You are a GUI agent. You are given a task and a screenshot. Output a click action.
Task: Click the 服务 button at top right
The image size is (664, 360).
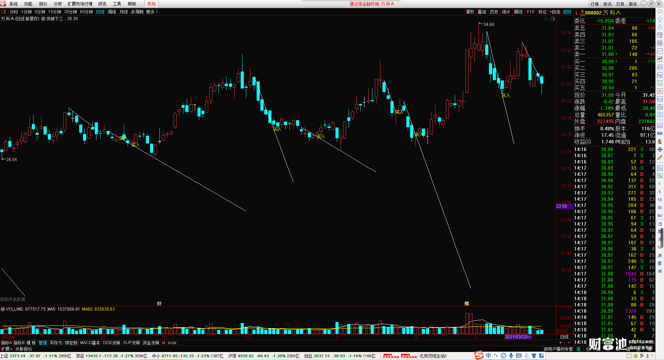point(633,4)
